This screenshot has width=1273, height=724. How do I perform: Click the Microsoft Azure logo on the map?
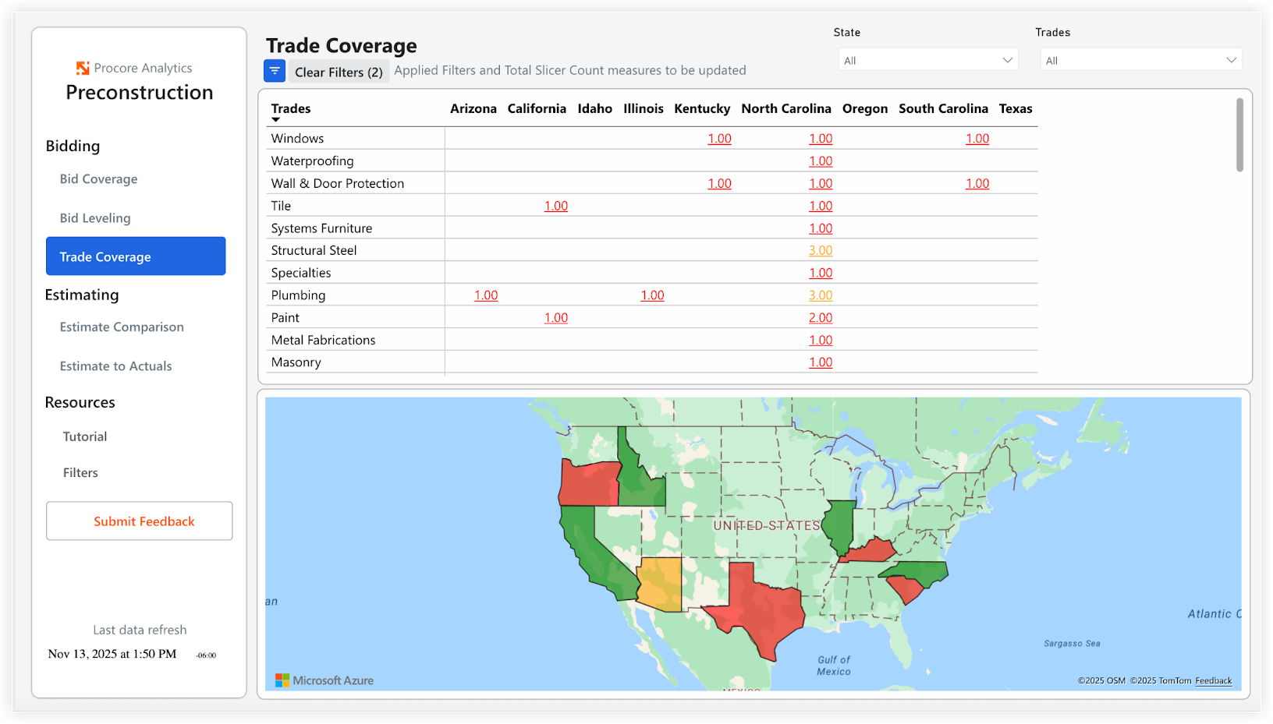point(324,680)
